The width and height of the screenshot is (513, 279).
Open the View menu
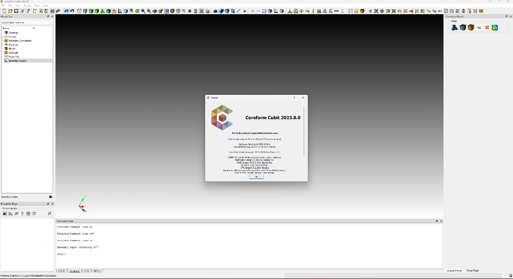tap(18, 6)
